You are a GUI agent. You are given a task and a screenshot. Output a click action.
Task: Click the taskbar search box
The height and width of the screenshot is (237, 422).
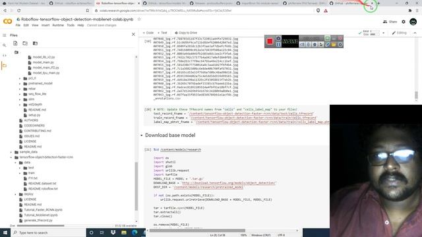point(48,232)
